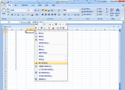
Task: Open 排序和筛选 sort and filter
Action: point(112,12)
